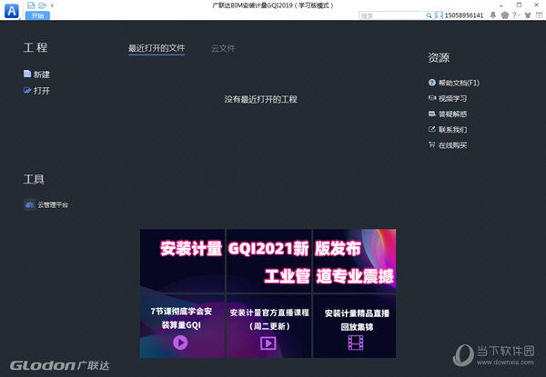
Task: Switch to 最近打开的文件 tab
Action: tap(157, 48)
